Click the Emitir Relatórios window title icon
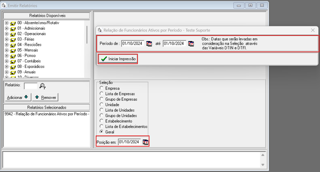The image size is (320, 172). click(5, 5)
